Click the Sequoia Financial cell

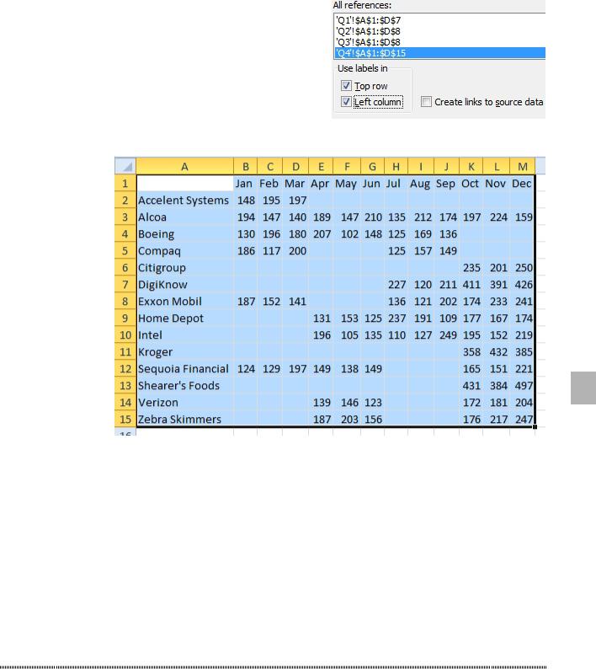pyautogui.click(x=184, y=369)
